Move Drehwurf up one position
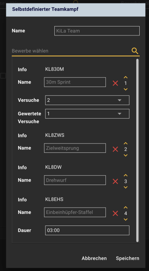 point(126,176)
